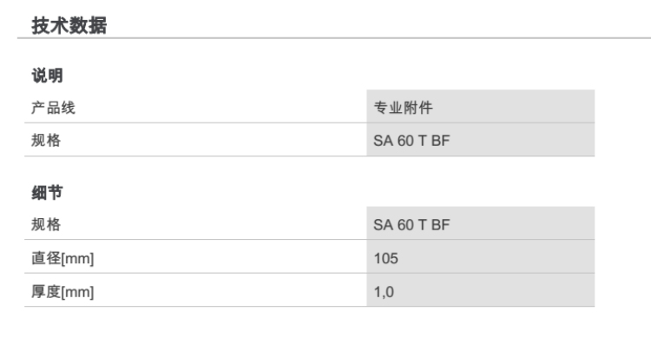The width and height of the screenshot is (651, 345).
Task: Click the 直径[mm] row label
Action: point(62,258)
